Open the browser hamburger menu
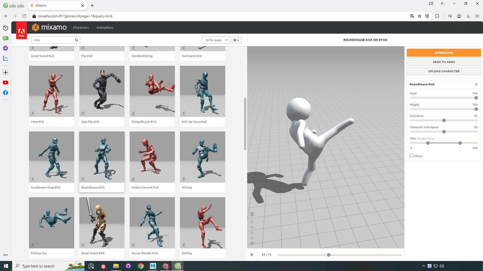 click(477, 16)
